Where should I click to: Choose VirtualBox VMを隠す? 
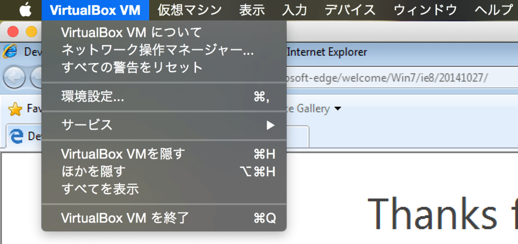(x=164, y=154)
